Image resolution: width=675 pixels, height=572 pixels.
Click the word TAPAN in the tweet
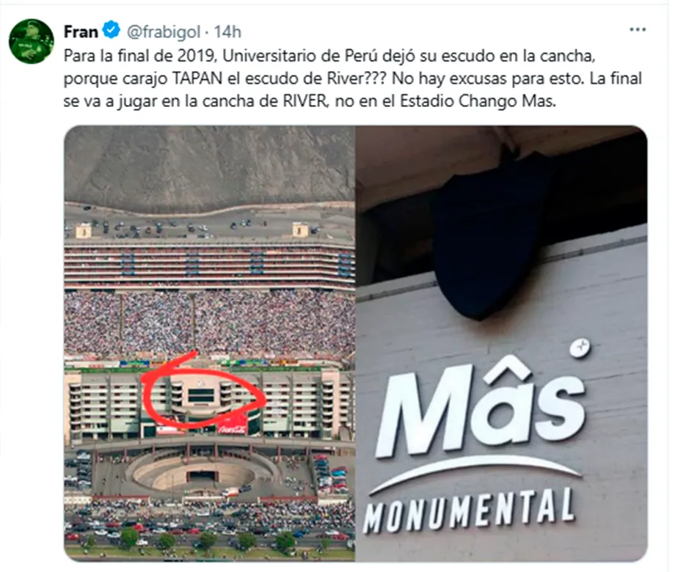197,78
